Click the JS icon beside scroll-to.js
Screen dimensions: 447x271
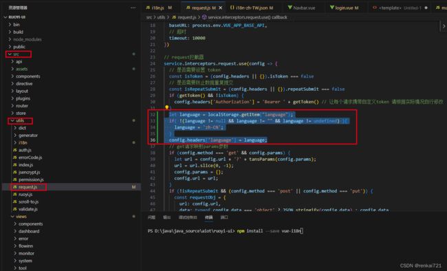(x=15, y=202)
